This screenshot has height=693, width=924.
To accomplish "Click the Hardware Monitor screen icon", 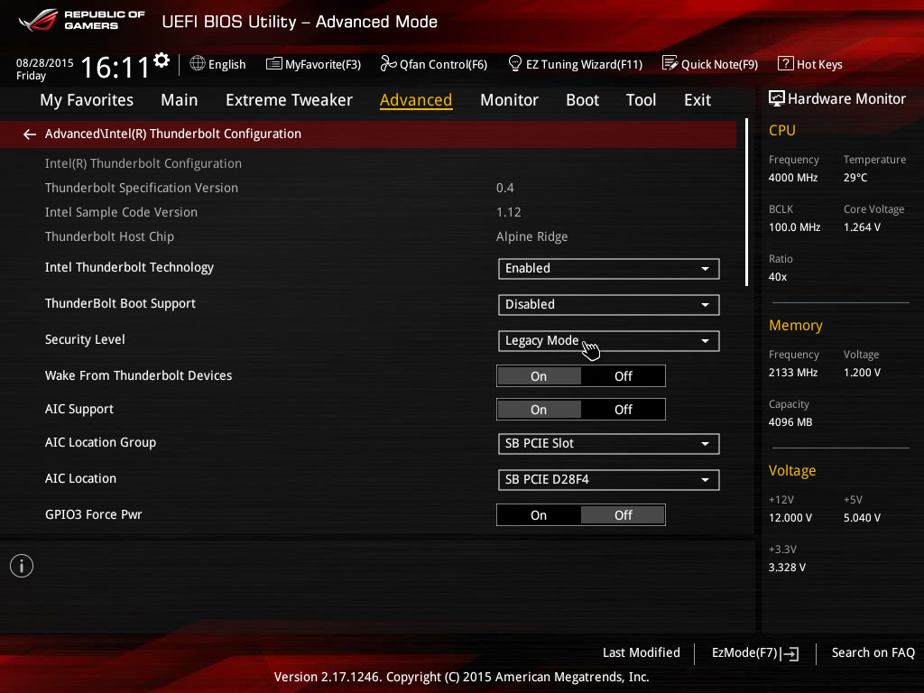I will click(777, 98).
